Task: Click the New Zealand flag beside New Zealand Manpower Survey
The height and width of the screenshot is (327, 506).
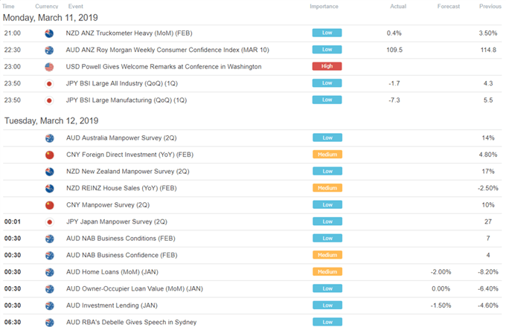Action: [49, 172]
